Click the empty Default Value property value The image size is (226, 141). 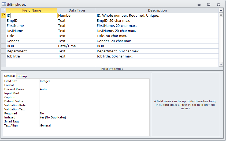(94, 101)
